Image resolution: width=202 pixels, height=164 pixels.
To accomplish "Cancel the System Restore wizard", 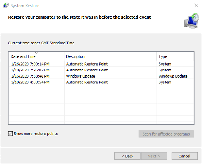I will click(184, 156).
